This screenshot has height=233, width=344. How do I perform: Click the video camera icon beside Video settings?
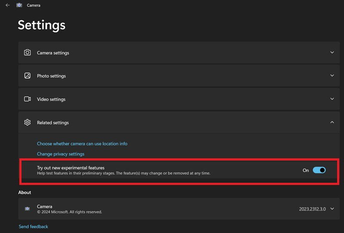click(x=28, y=99)
